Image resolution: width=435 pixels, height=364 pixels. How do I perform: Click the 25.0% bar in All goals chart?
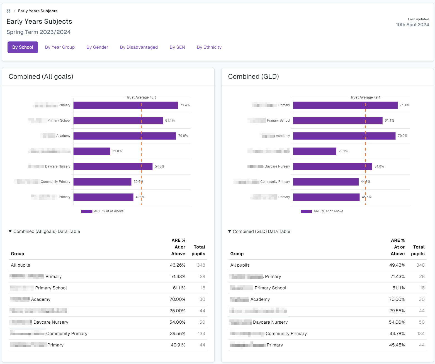pos(92,151)
